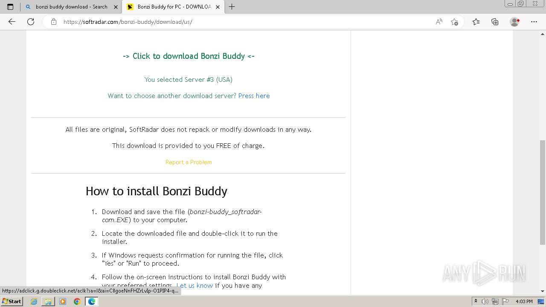This screenshot has height=307, width=546.
Task: Restore down the browser window
Action: 520,4
